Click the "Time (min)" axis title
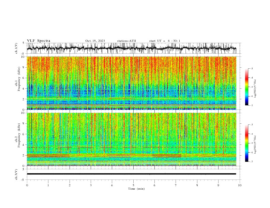 tap(136, 189)
